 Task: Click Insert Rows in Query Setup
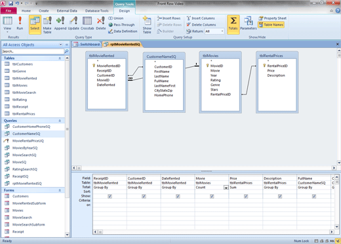169,18
